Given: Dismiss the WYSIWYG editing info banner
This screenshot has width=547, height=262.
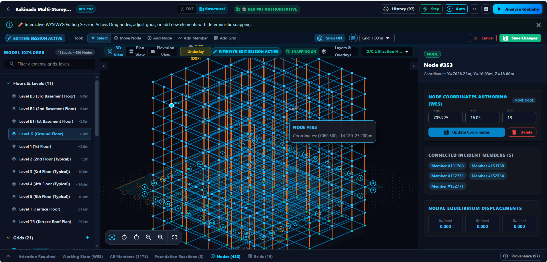Looking at the screenshot, I should (x=538, y=25).
